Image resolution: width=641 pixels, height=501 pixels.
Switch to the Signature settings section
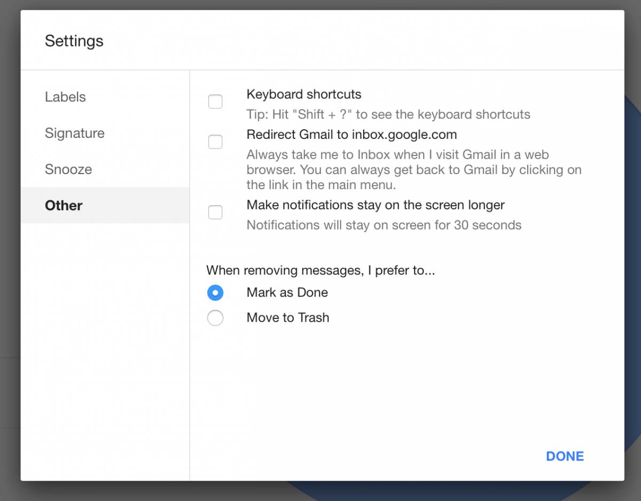coord(75,133)
